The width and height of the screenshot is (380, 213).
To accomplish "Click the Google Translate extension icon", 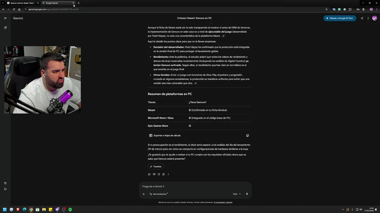I will [x=334, y=9].
